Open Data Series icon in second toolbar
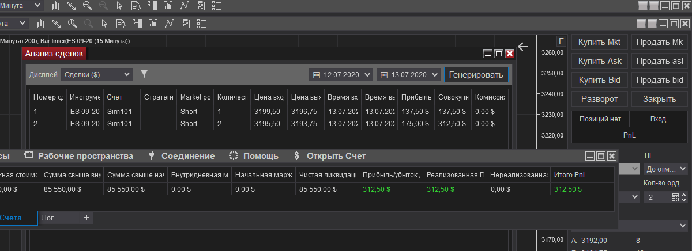Screen dimensions: 692x251 click(x=153, y=24)
